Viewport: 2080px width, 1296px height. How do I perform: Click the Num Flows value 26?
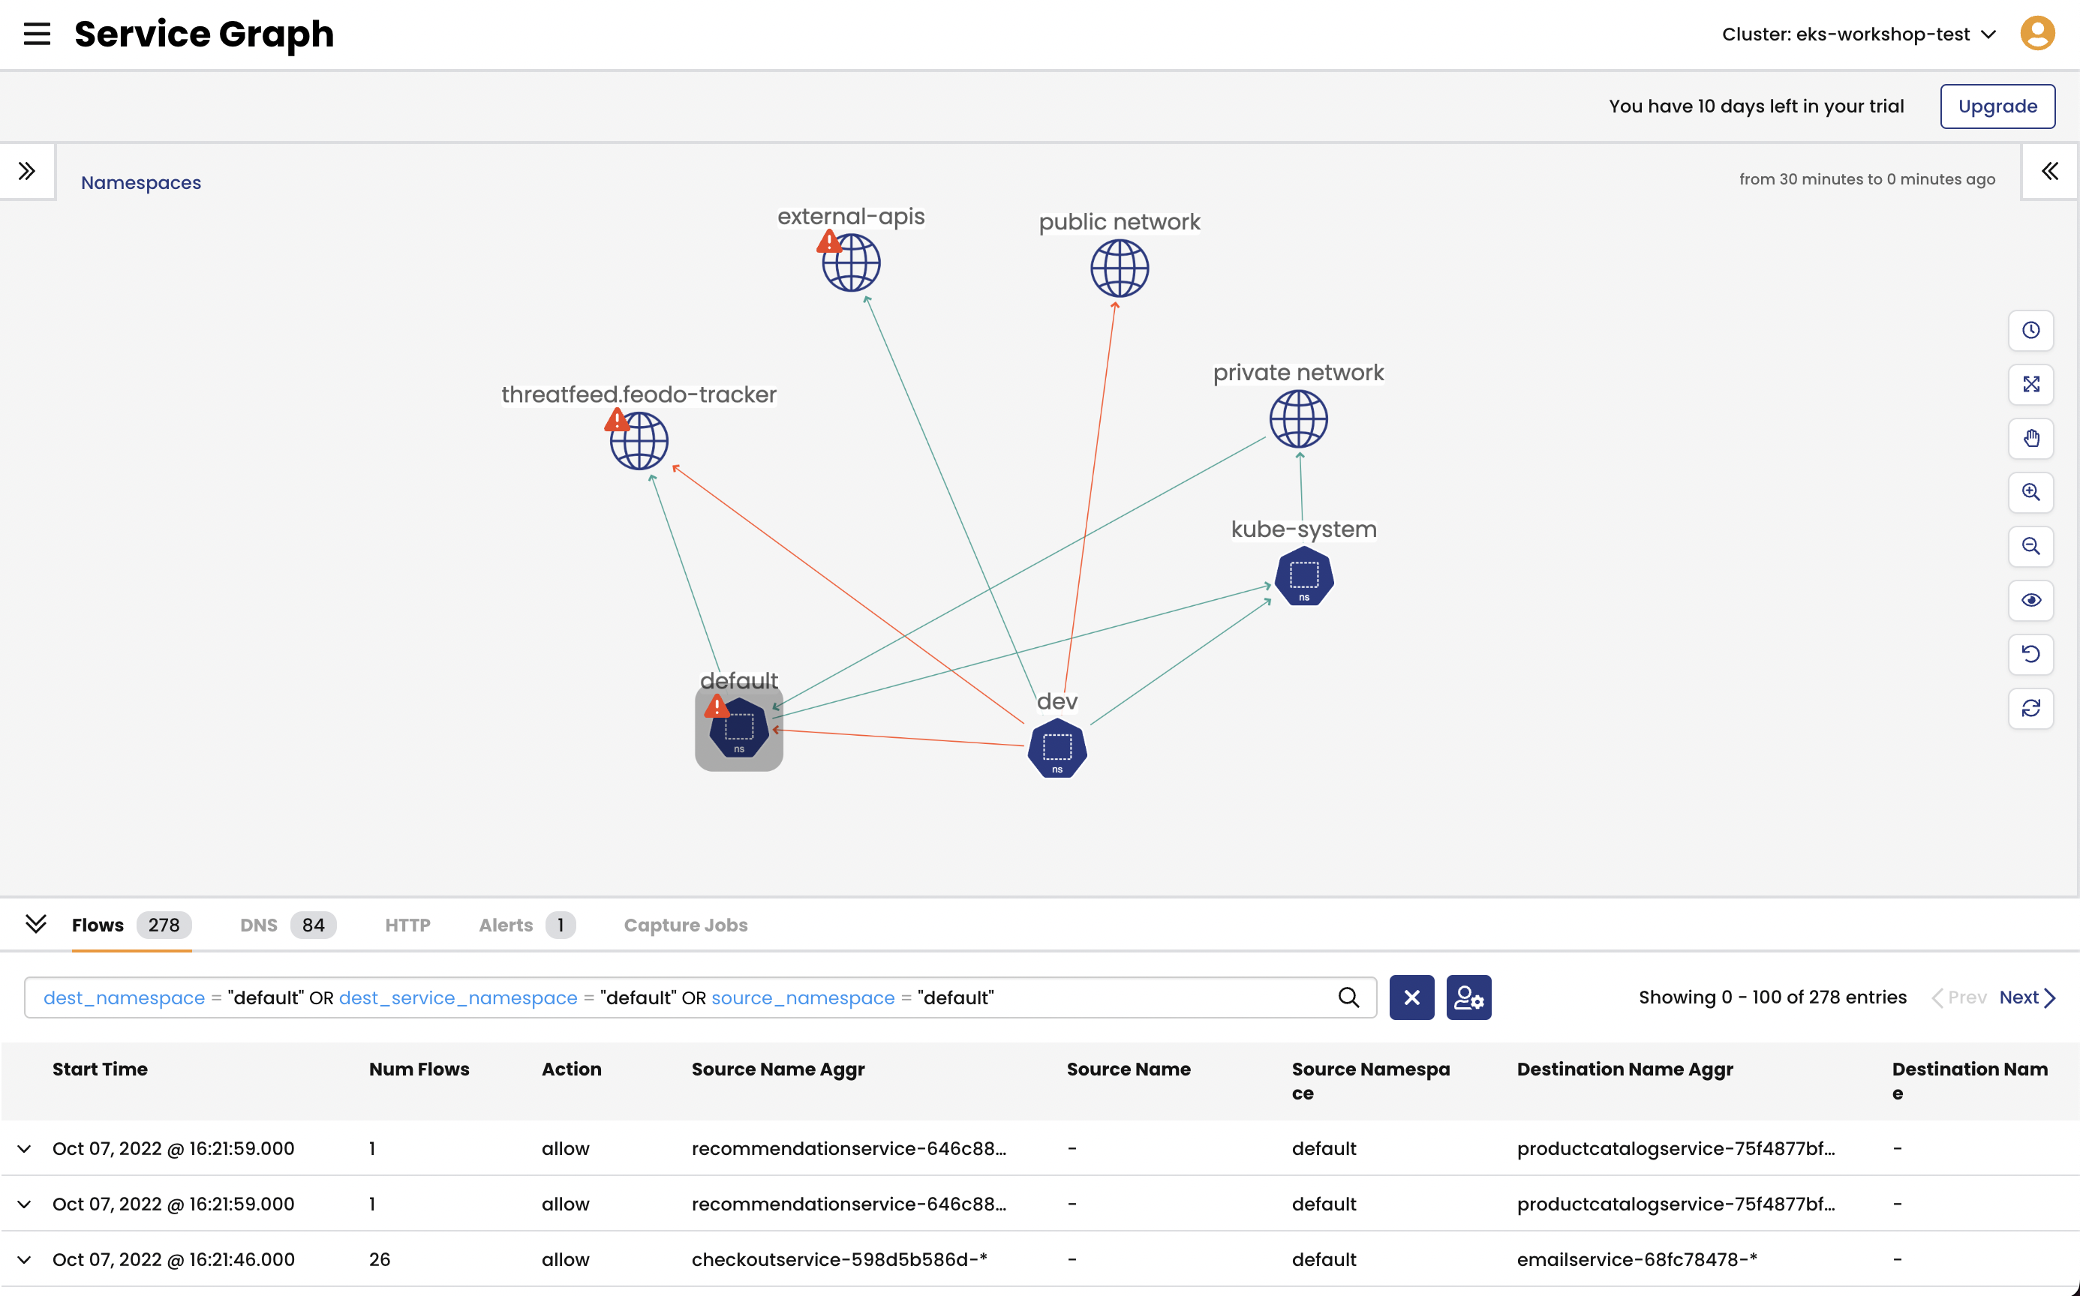[x=380, y=1260]
